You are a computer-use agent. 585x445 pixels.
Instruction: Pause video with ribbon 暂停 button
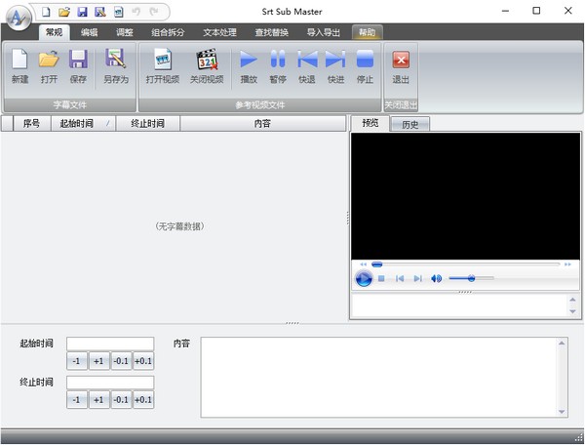278,66
